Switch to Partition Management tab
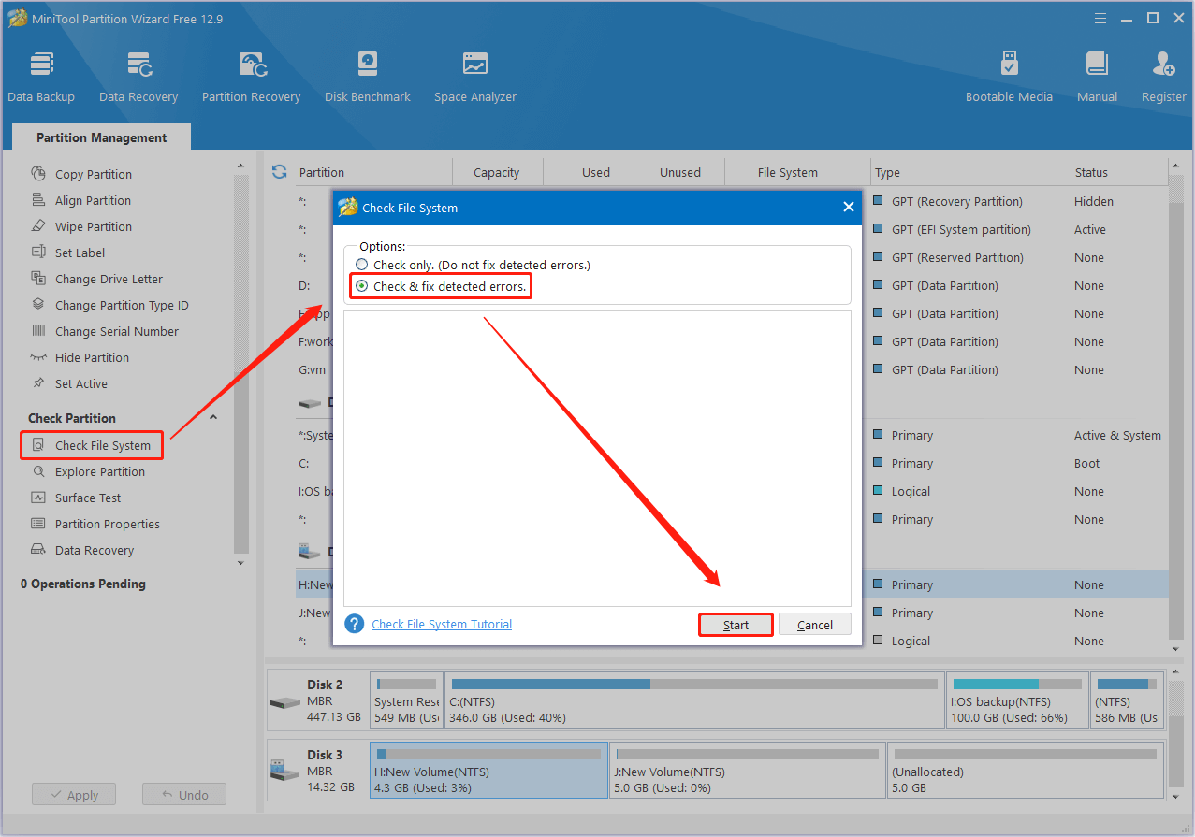 click(101, 137)
